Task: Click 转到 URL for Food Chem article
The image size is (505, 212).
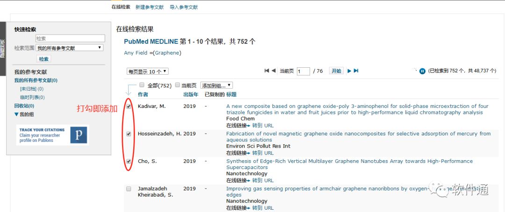Action: (263, 126)
